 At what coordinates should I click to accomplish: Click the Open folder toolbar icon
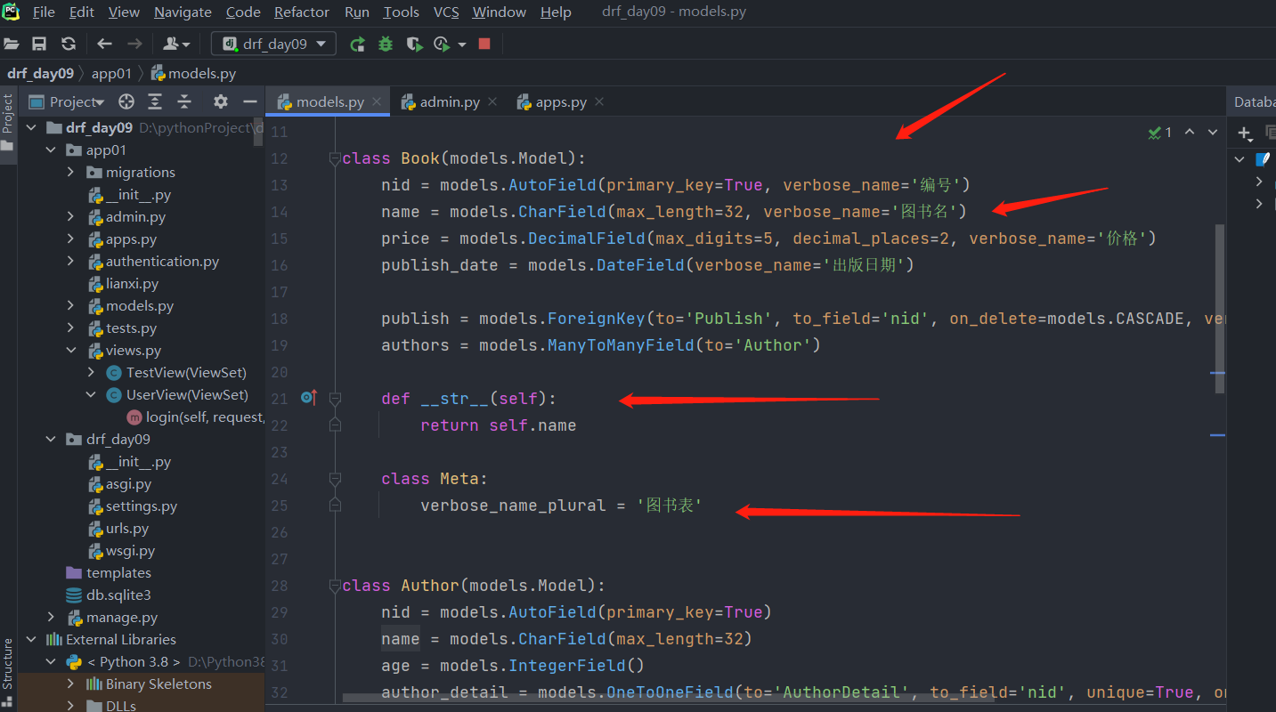tap(11, 44)
